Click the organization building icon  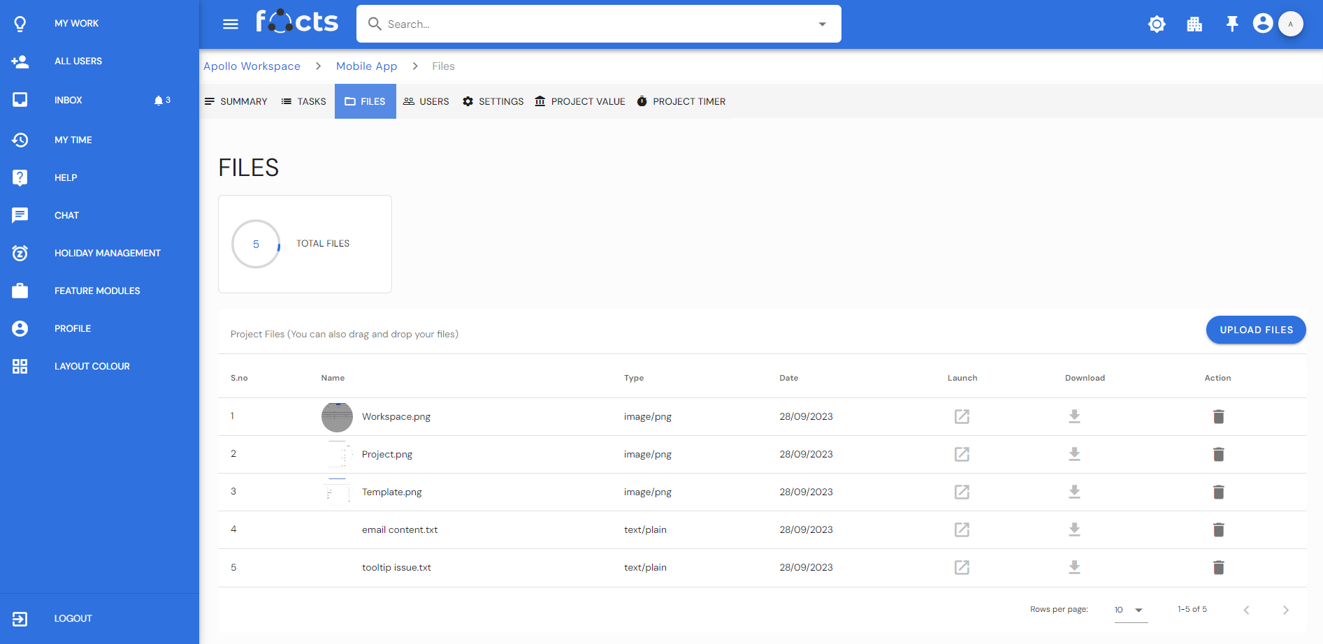(x=1194, y=24)
